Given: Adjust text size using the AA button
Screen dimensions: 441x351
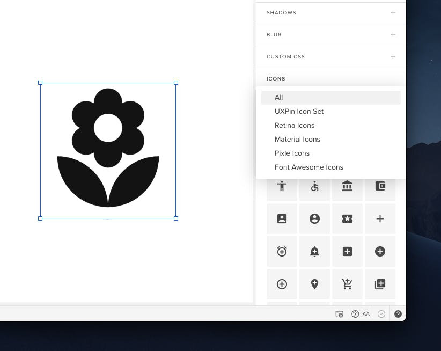Looking at the screenshot, I should pyautogui.click(x=366, y=313).
